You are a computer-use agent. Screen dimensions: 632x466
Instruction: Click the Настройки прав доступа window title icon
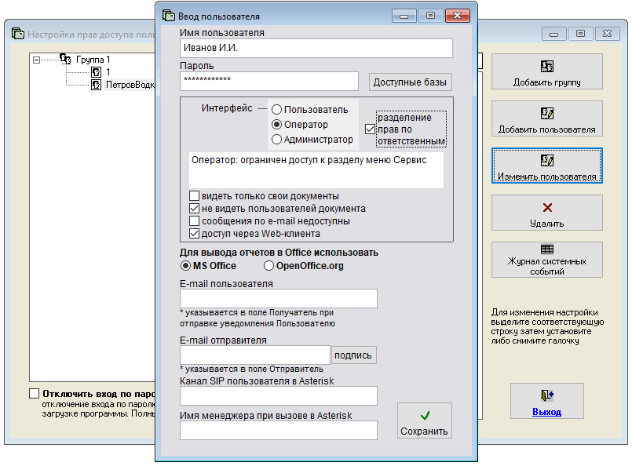click(x=18, y=34)
